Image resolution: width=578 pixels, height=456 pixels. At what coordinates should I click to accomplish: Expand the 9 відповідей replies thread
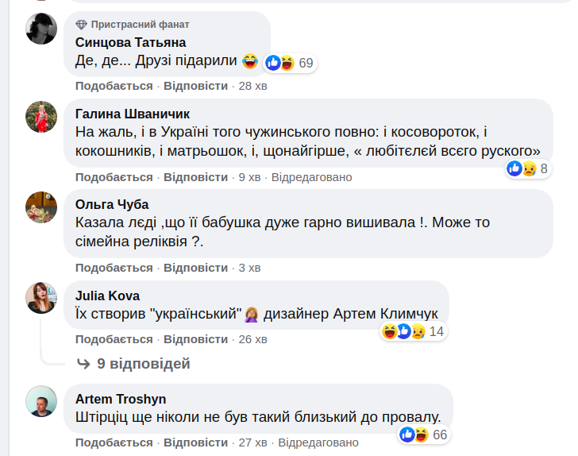[133, 364]
